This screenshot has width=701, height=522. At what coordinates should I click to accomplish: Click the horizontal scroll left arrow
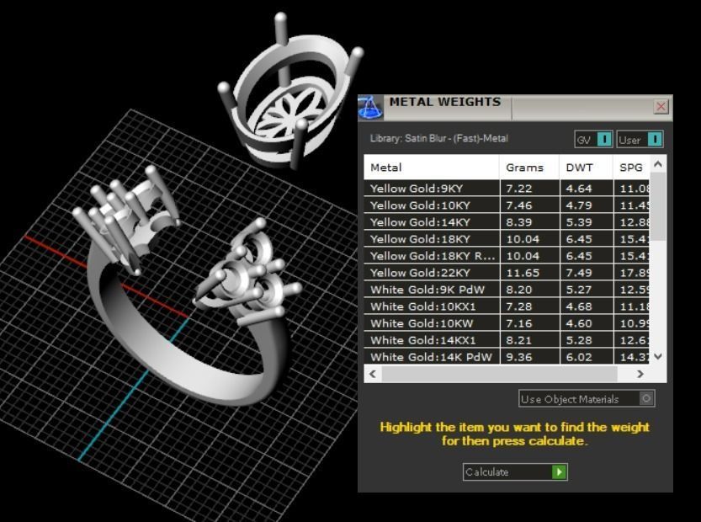373,374
